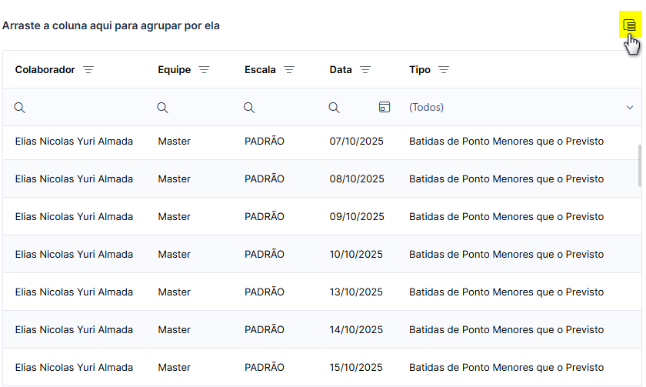Image resolution: width=646 pixels, height=387 pixels.
Task: Select the row dated 07/10/2025
Action: [x=320, y=141]
